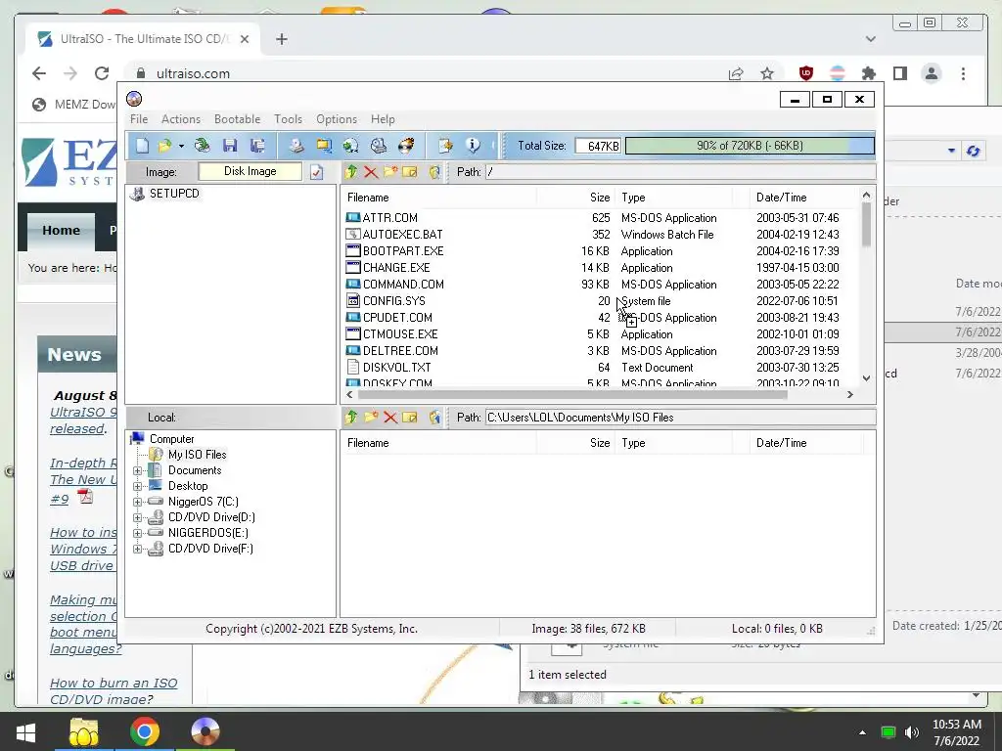This screenshot has height=751, width=1002.
Task: Click the Open image file folder icon
Action: (x=164, y=146)
